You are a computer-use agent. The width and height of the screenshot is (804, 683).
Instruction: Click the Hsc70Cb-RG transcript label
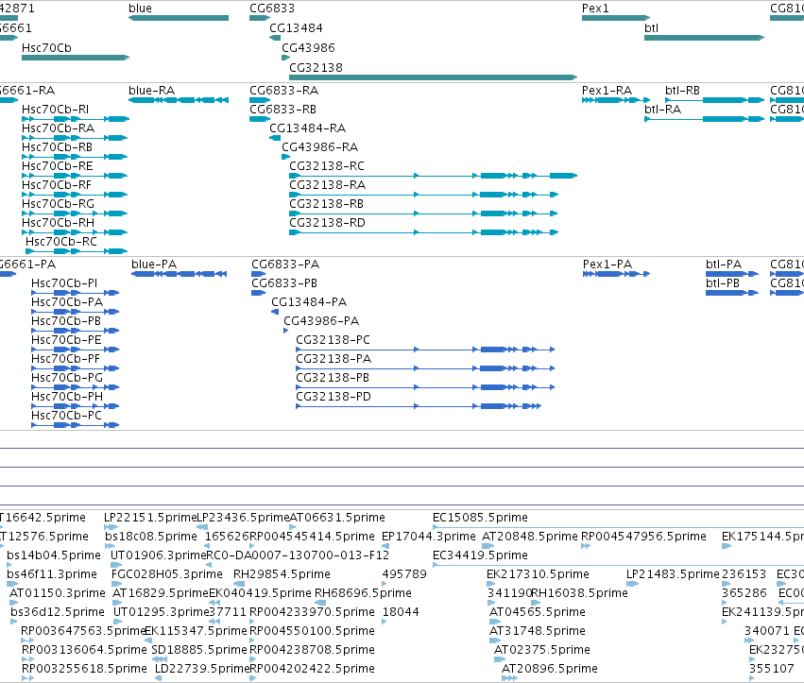pyautogui.click(x=58, y=204)
